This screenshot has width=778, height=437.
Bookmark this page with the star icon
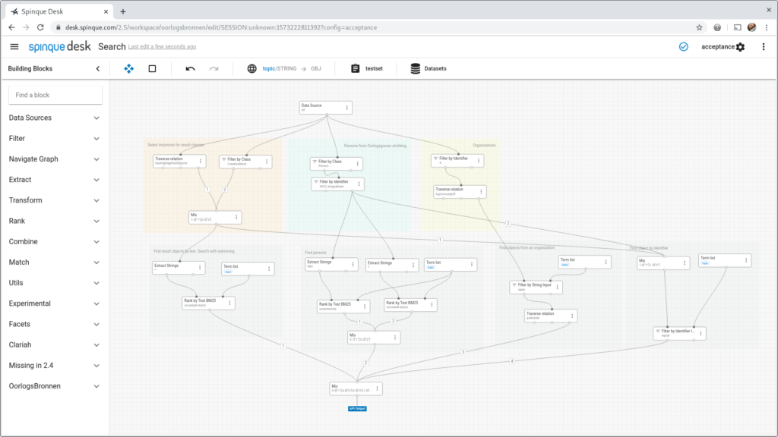coord(699,27)
